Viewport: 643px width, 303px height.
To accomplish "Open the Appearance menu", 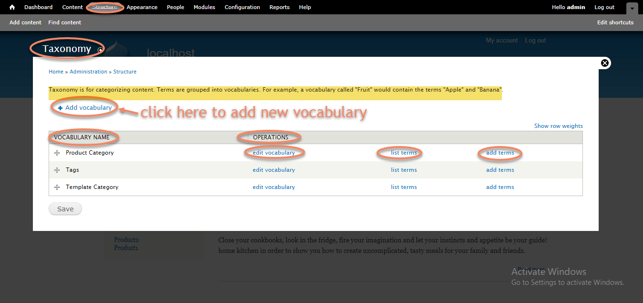I will tap(142, 7).
